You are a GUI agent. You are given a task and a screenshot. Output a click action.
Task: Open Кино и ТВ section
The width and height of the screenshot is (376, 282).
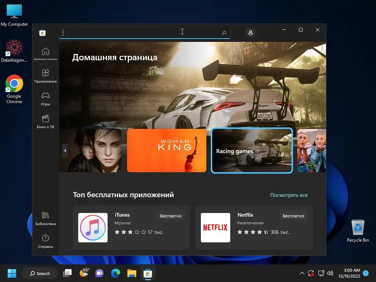[45, 122]
